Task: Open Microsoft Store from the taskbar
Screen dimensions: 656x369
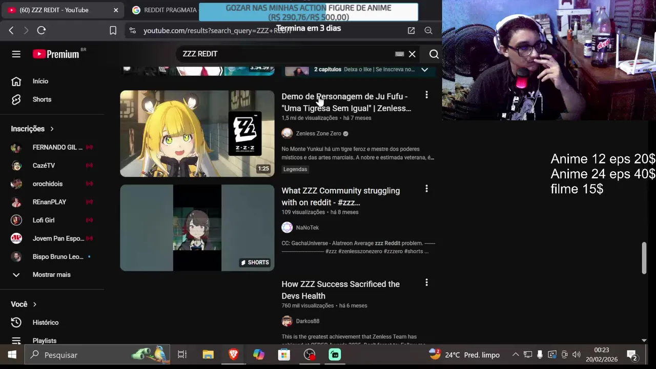Action: [x=284, y=355]
